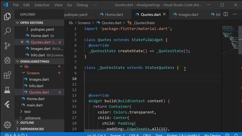Open Source Control view
Screen dimensions: 242x136
pyautogui.click(x=7, y=46)
